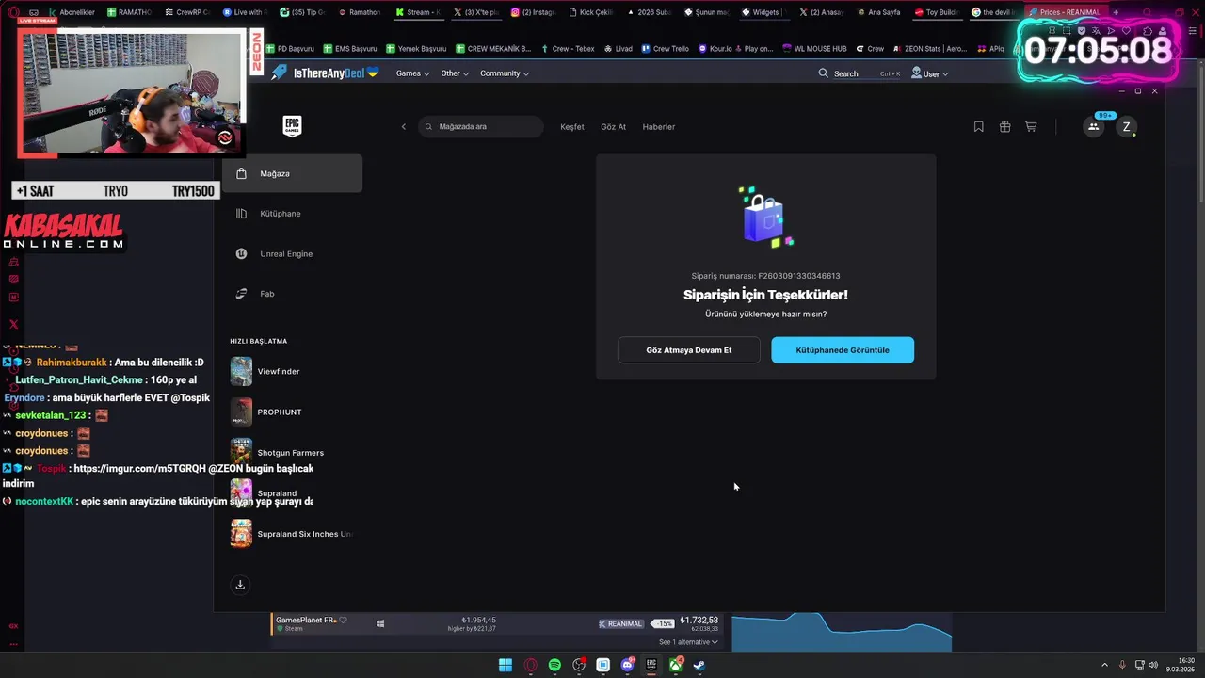
Task: Click the IsThereAnyDeal Search box
Action: click(x=860, y=73)
